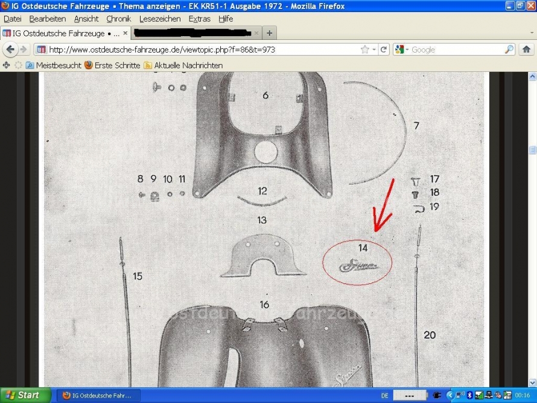The height and width of the screenshot is (403, 537).
Task: Click the loading spinner icon in bookmarks toolbar
Action: (x=18, y=65)
